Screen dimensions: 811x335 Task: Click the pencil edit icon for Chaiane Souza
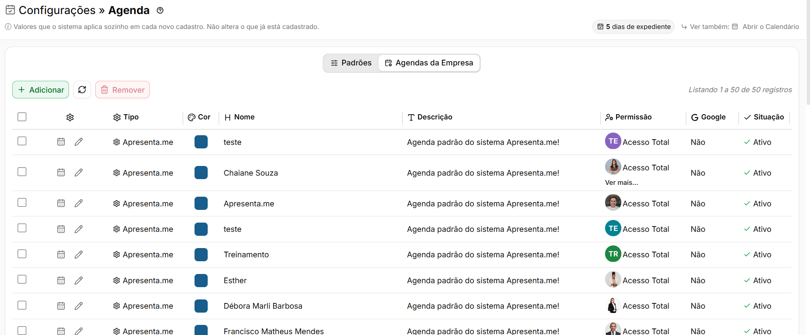point(79,173)
